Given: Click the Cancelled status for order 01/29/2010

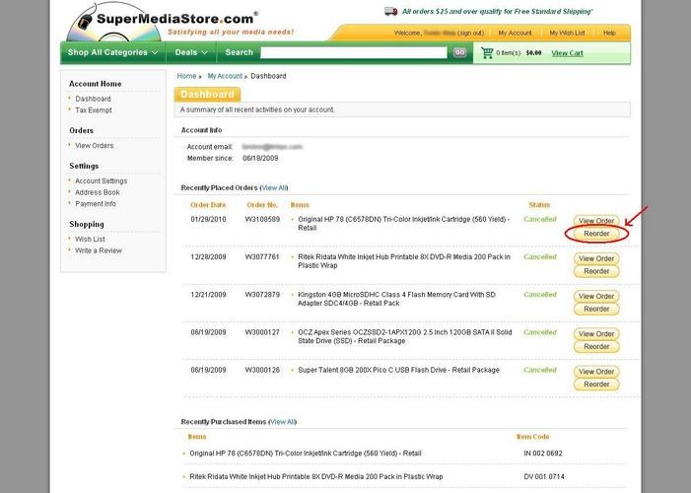Looking at the screenshot, I should (540, 219).
